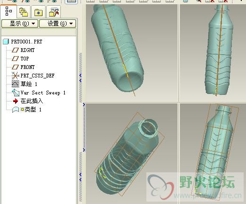This screenshot has width=246, height=204.
Task: Select the FRONT datum plane icon
Action: 15,67
